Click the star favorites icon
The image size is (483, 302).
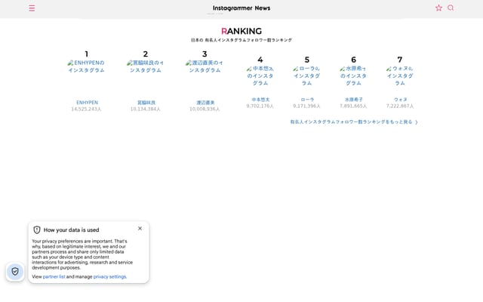click(438, 8)
